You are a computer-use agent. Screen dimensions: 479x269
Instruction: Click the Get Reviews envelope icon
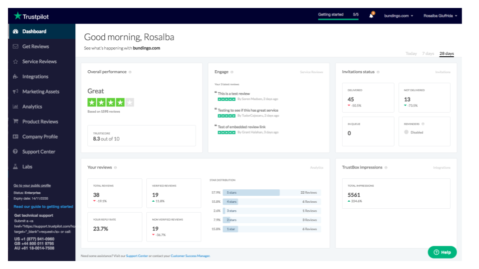point(15,46)
